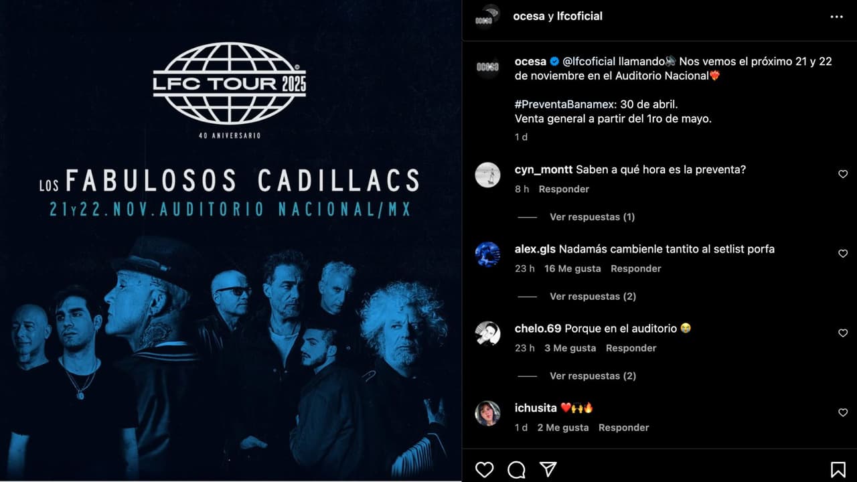Open the three-dot more options menu

click(837, 17)
